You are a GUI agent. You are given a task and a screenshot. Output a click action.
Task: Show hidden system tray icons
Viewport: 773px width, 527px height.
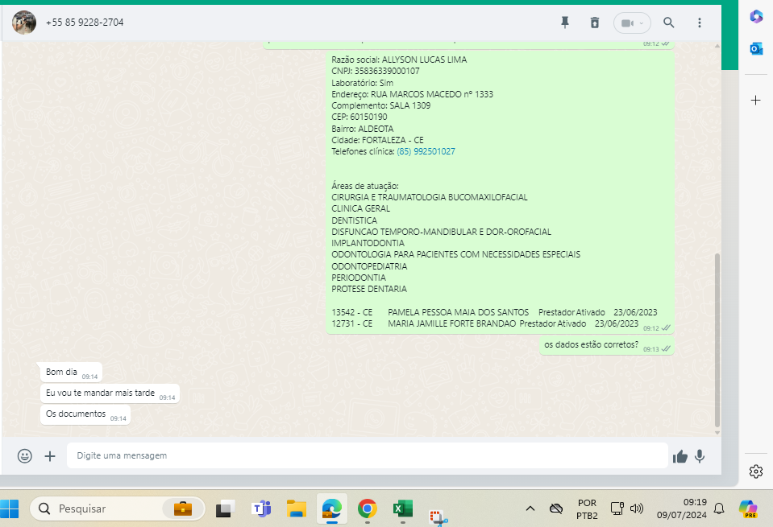[x=530, y=508]
